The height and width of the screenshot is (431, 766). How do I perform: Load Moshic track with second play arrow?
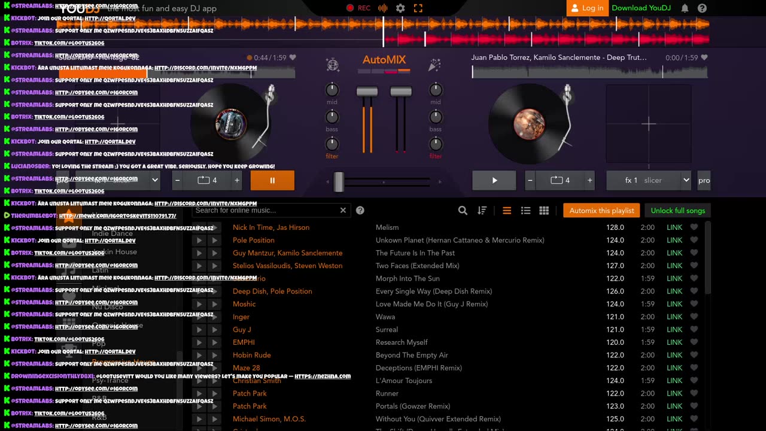tap(214, 304)
